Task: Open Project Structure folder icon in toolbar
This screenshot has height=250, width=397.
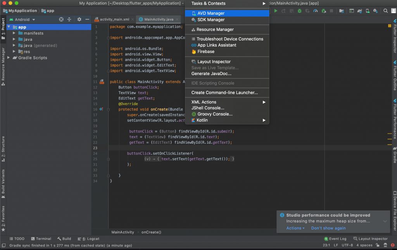Action: click(342, 11)
